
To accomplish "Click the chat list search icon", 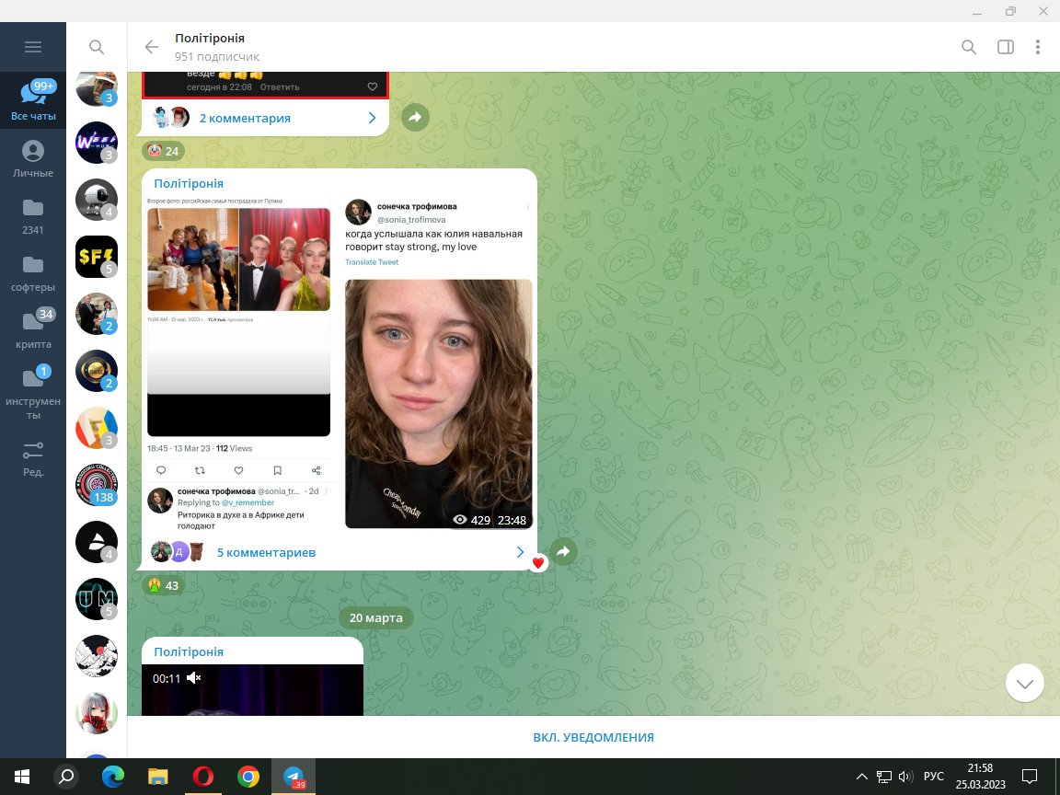I will coord(97,47).
